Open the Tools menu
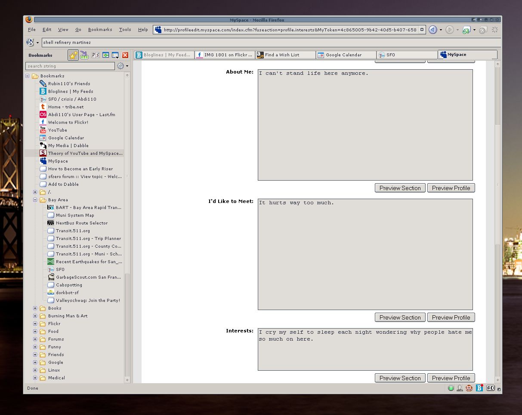The width and height of the screenshot is (522, 415). click(x=125, y=30)
